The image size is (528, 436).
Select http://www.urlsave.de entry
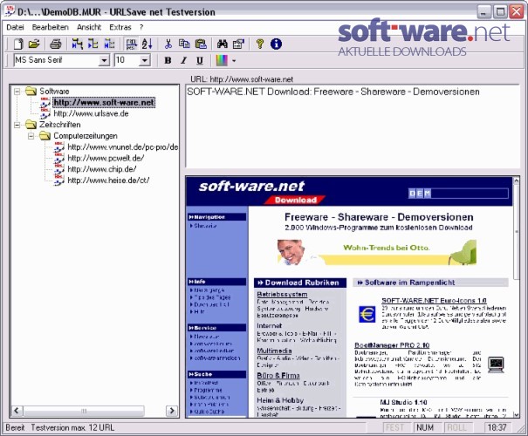coord(91,113)
